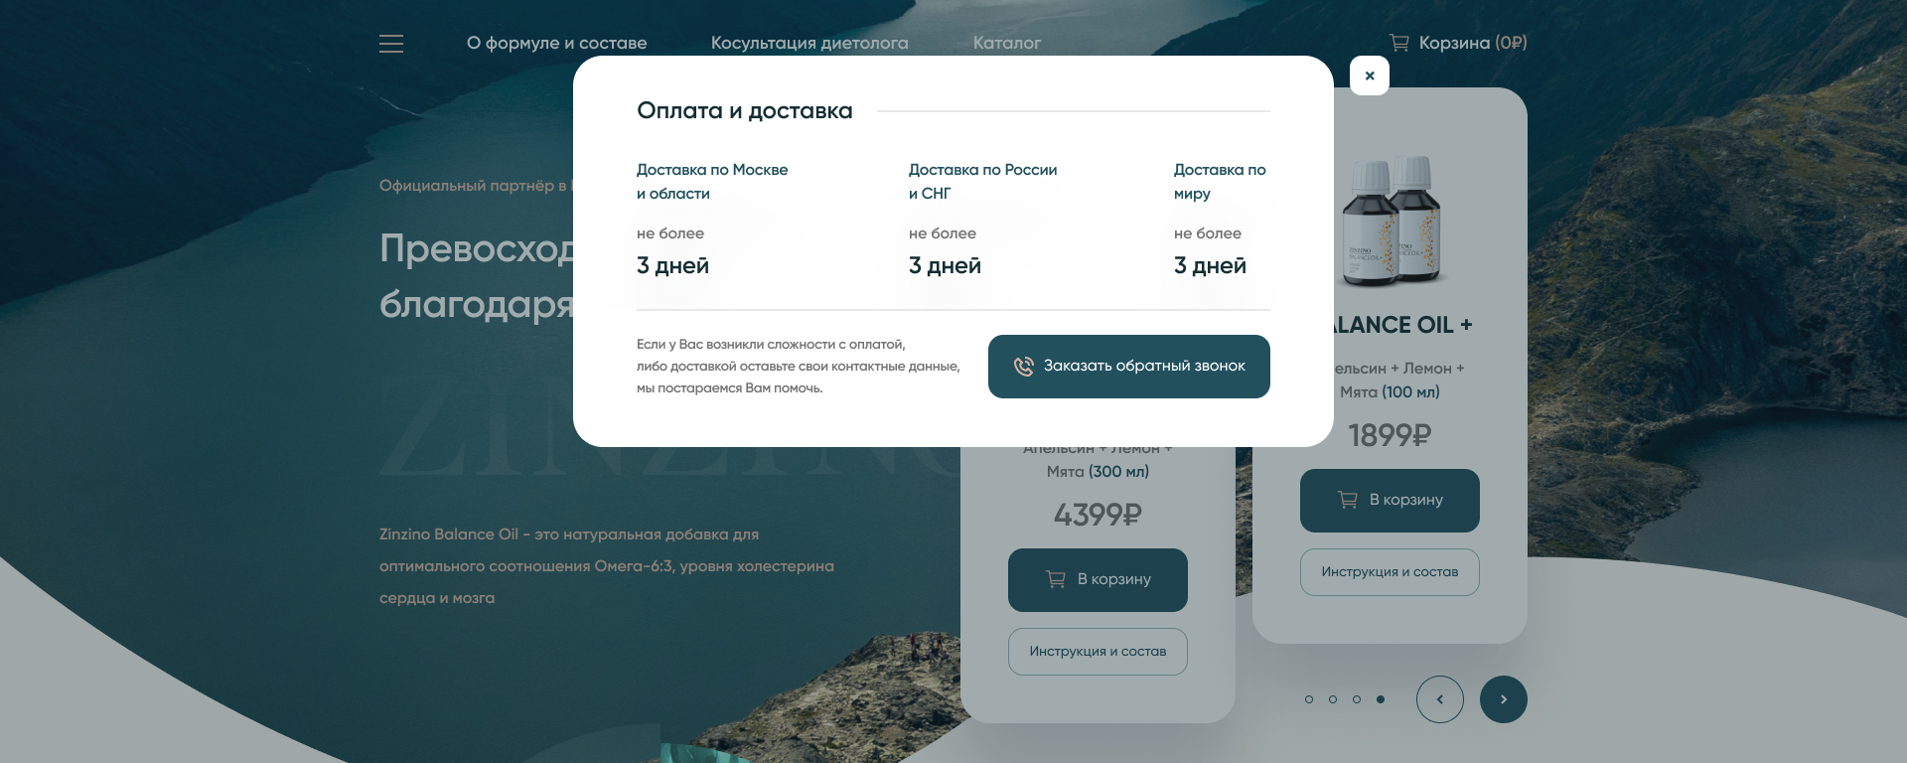Click the Zinzino bottles product image
Screen dimensions: 1907x763
pos(1391,221)
